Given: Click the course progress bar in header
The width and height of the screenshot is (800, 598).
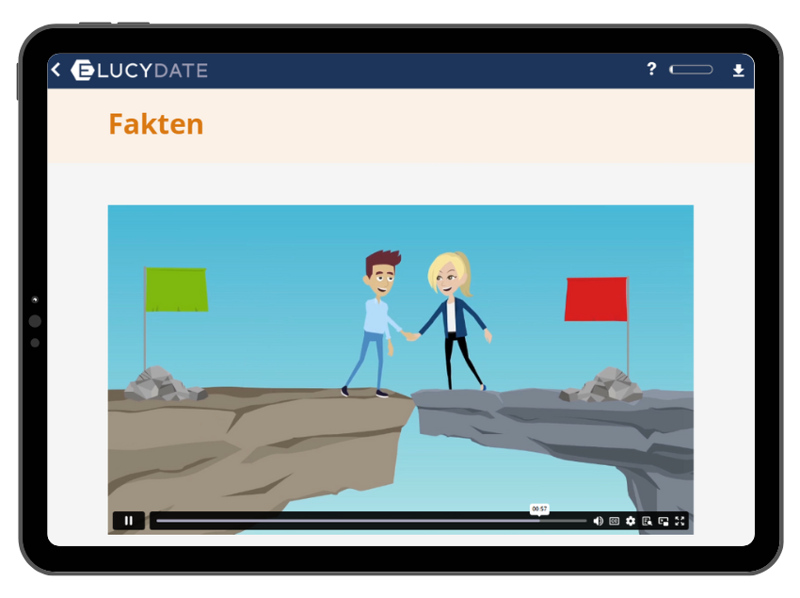Looking at the screenshot, I should [691, 70].
